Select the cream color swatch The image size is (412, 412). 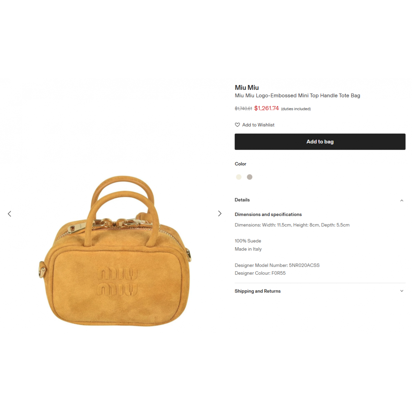(239, 177)
